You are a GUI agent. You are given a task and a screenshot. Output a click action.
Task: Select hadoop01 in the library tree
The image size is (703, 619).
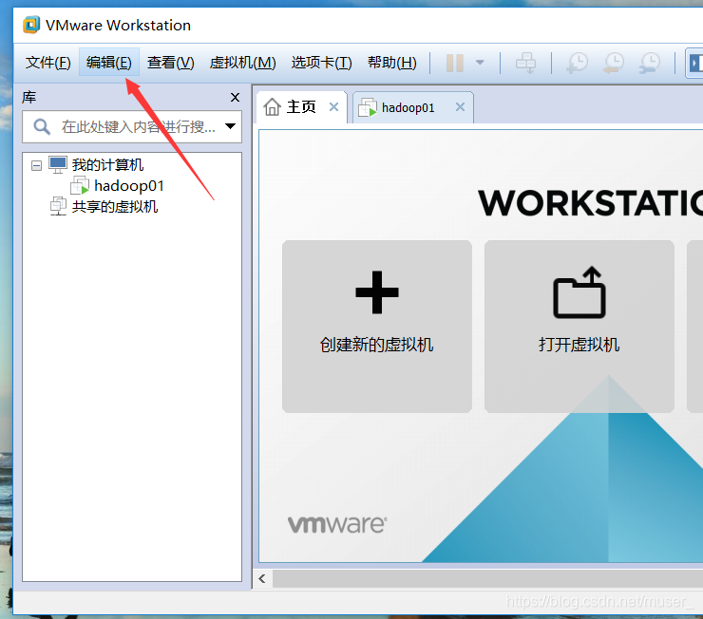(129, 186)
